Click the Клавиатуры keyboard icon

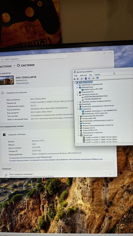pyautogui.click(x=80, y=104)
